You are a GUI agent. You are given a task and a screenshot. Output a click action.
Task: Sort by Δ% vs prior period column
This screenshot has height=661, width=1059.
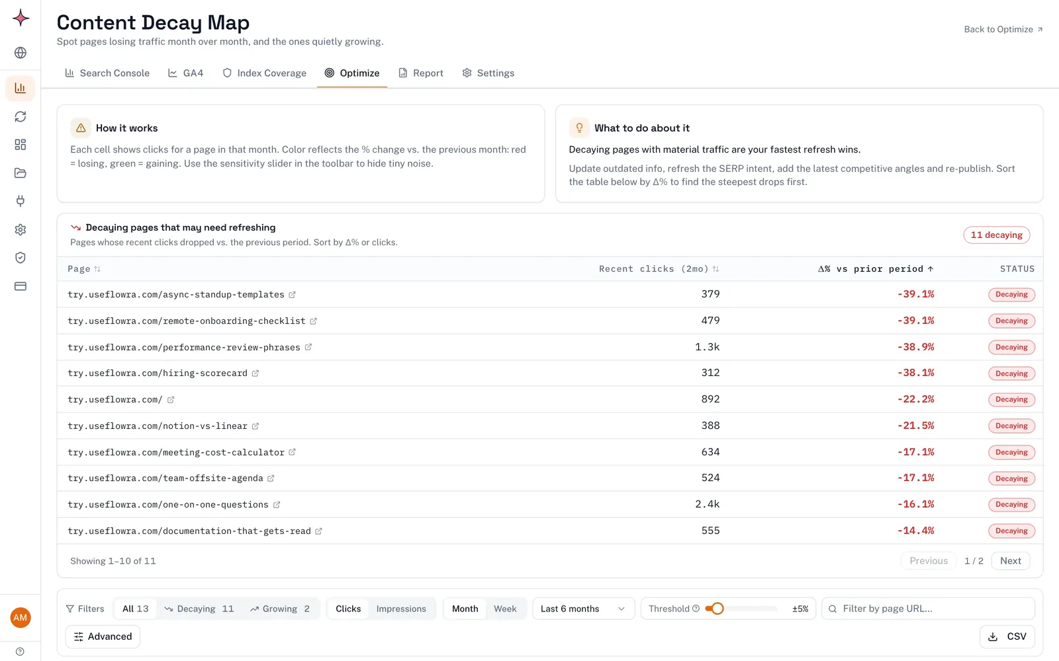coord(876,269)
